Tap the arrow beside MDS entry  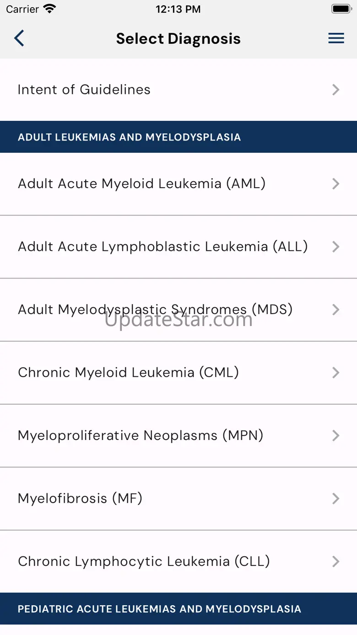point(335,310)
